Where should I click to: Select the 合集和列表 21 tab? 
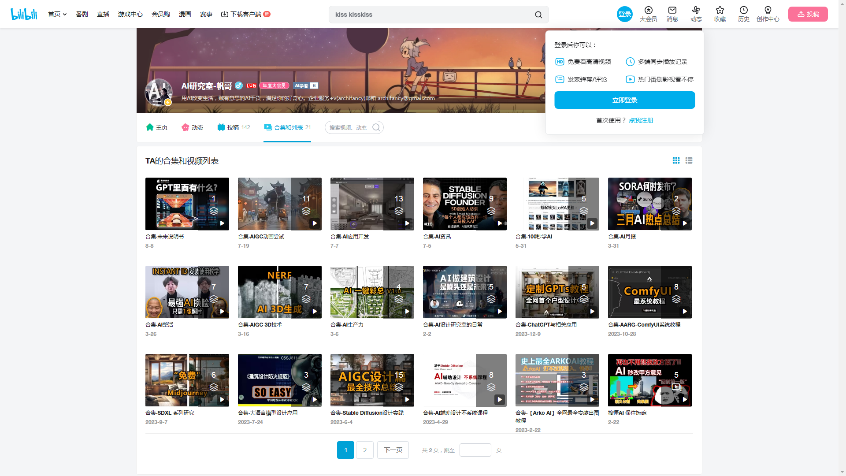click(287, 127)
